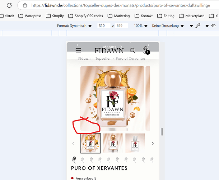Screen dimensions: 219x180
Task: Open the Wordpress bookmarks folder
Action: point(30,16)
